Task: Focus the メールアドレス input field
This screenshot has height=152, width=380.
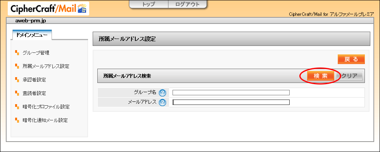Action: (x=231, y=102)
